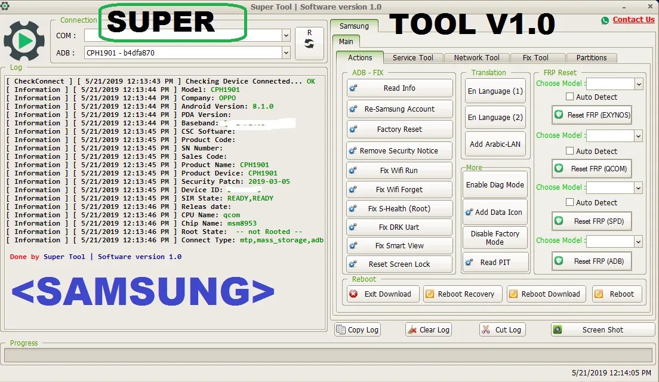Click the Reset FRP (ADB) button

coord(592,261)
